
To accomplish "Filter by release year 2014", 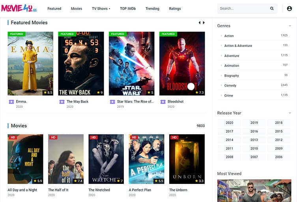I will [x=230, y=140].
